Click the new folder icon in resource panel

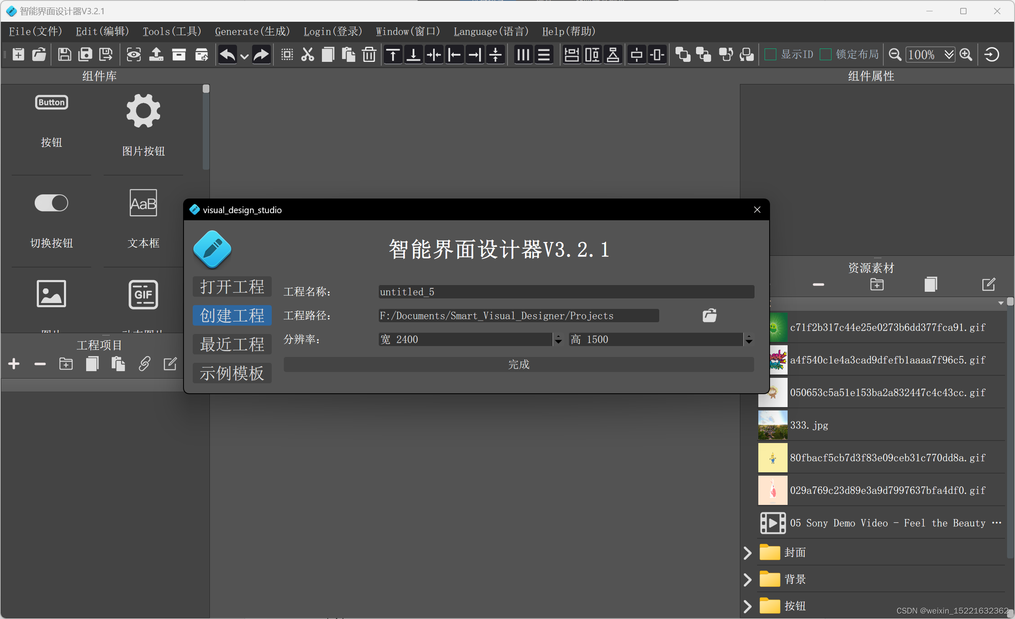point(877,285)
